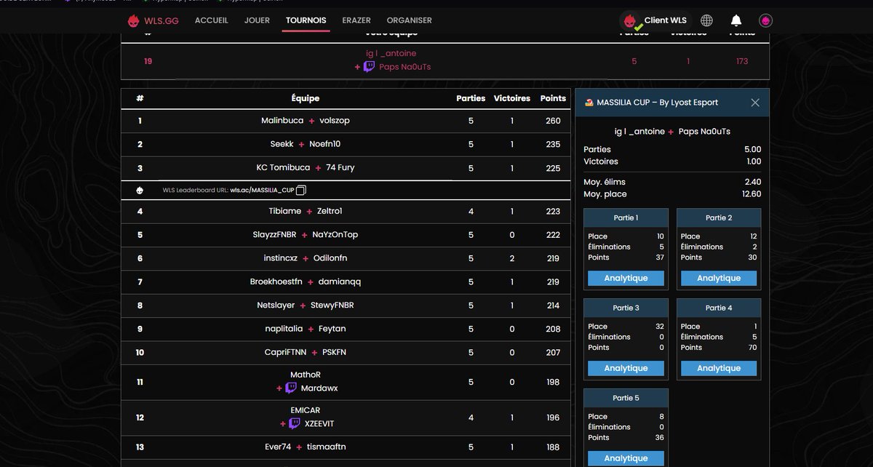Screen dimensions: 873x467
Task: Copy the WLS leaderboard URL
Action: coord(301,191)
